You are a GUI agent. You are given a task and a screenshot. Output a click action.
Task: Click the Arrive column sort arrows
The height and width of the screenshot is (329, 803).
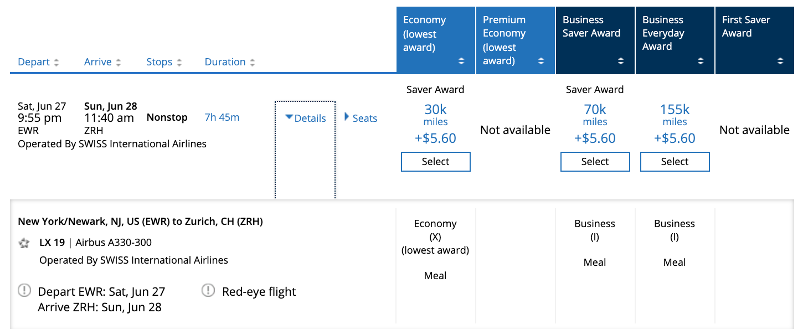click(118, 63)
